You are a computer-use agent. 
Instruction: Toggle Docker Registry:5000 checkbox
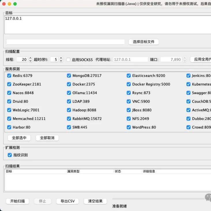click(129, 84)
